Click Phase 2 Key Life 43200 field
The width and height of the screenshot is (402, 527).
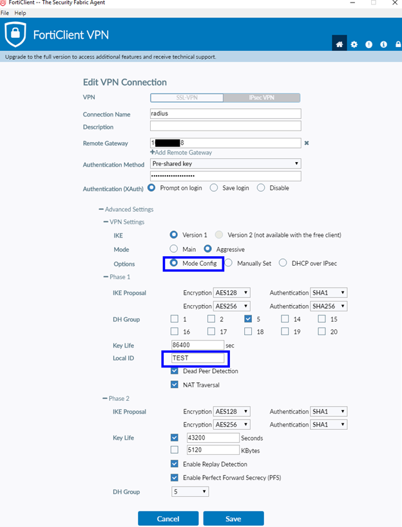pyautogui.click(x=213, y=438)
